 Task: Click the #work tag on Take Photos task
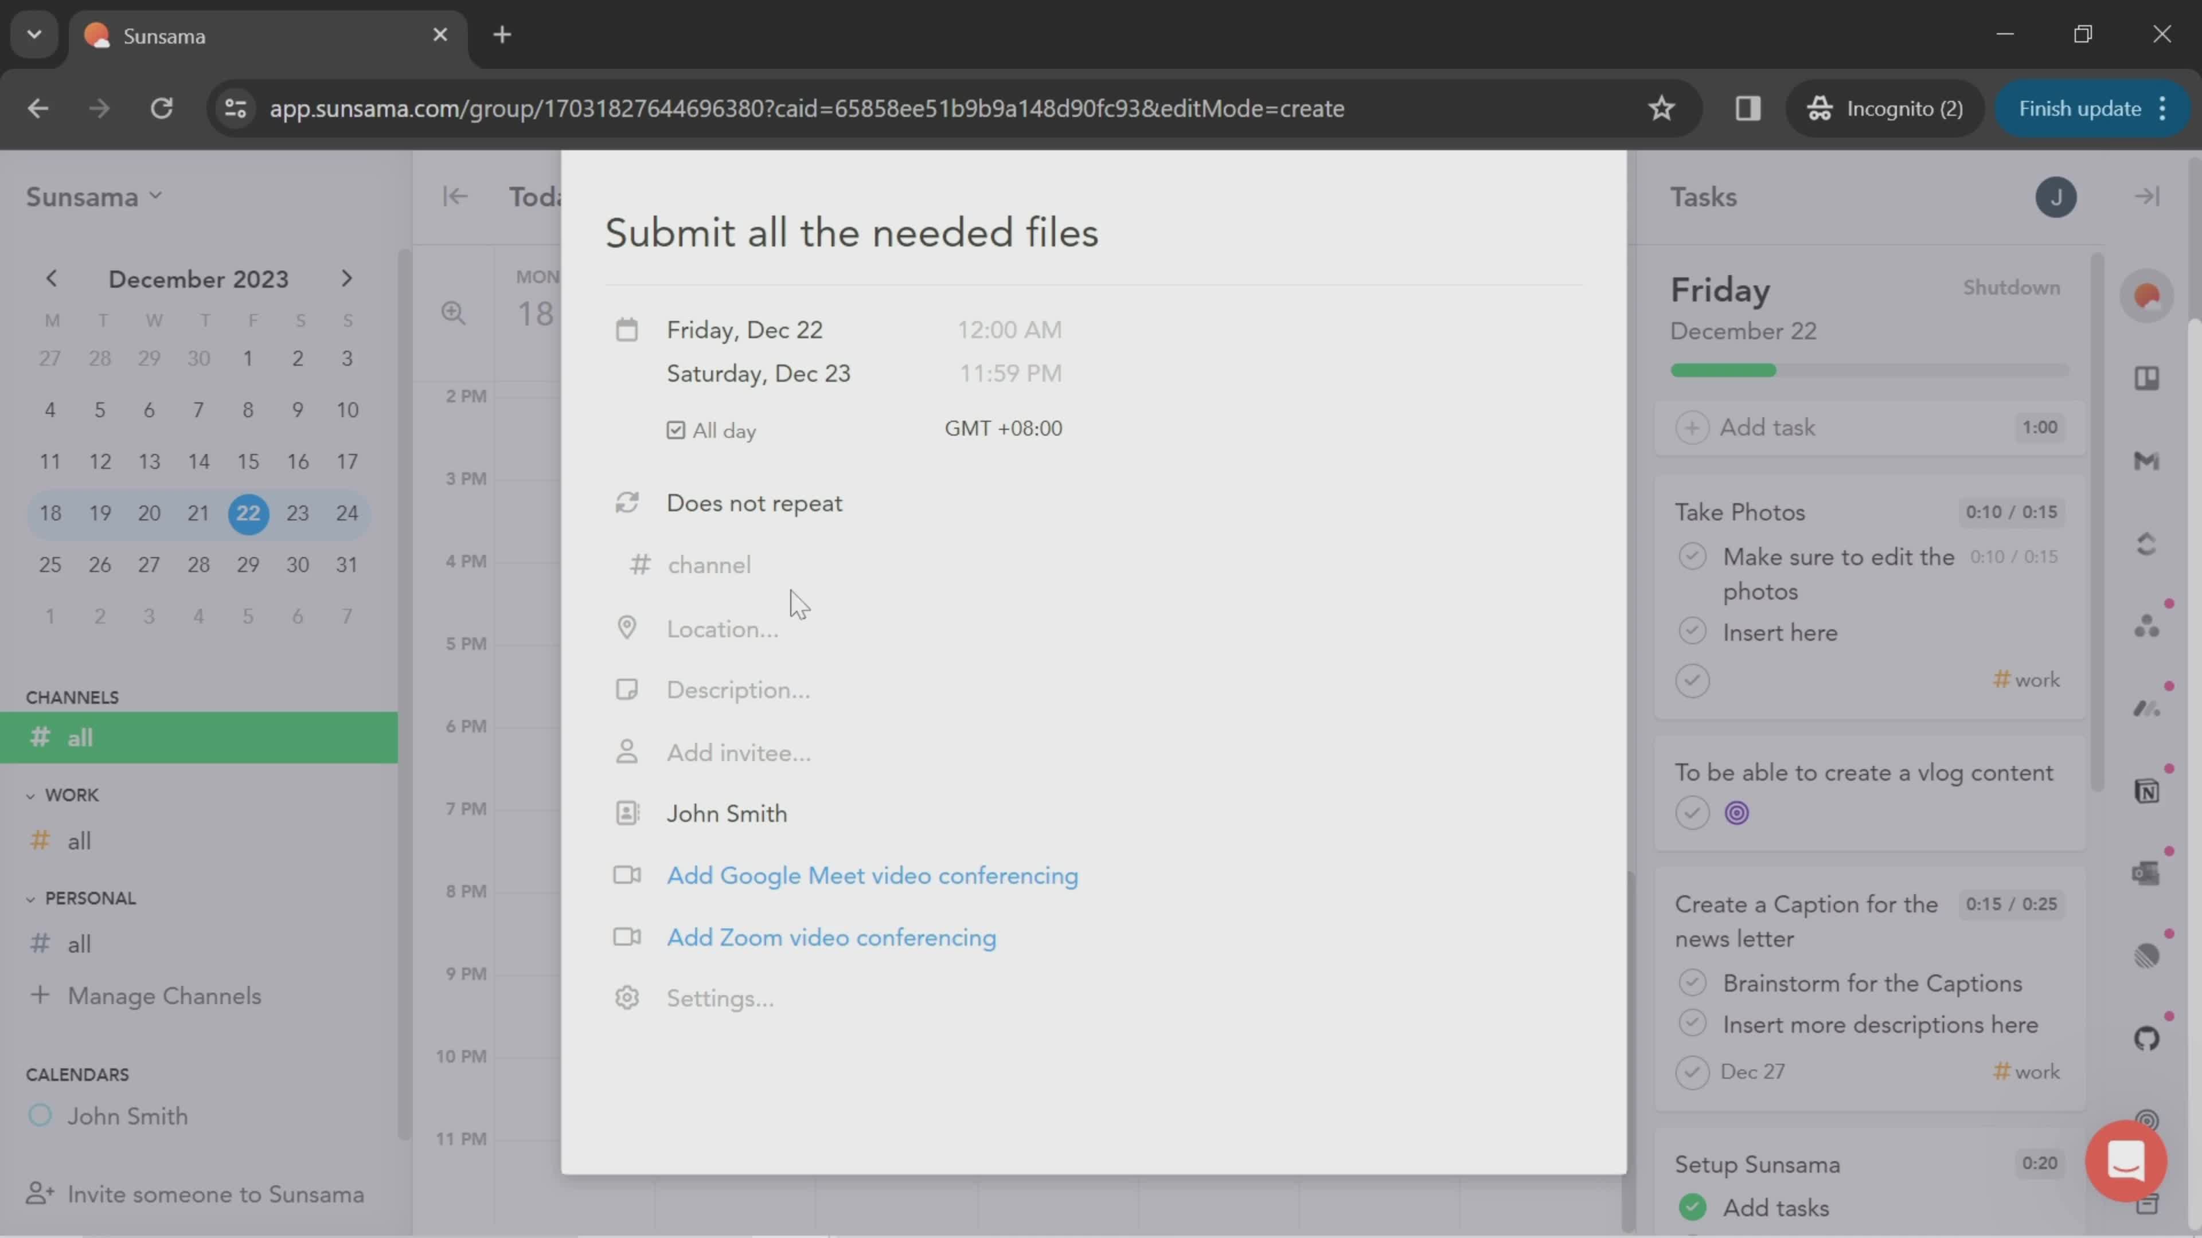(x=2026, y=680)
